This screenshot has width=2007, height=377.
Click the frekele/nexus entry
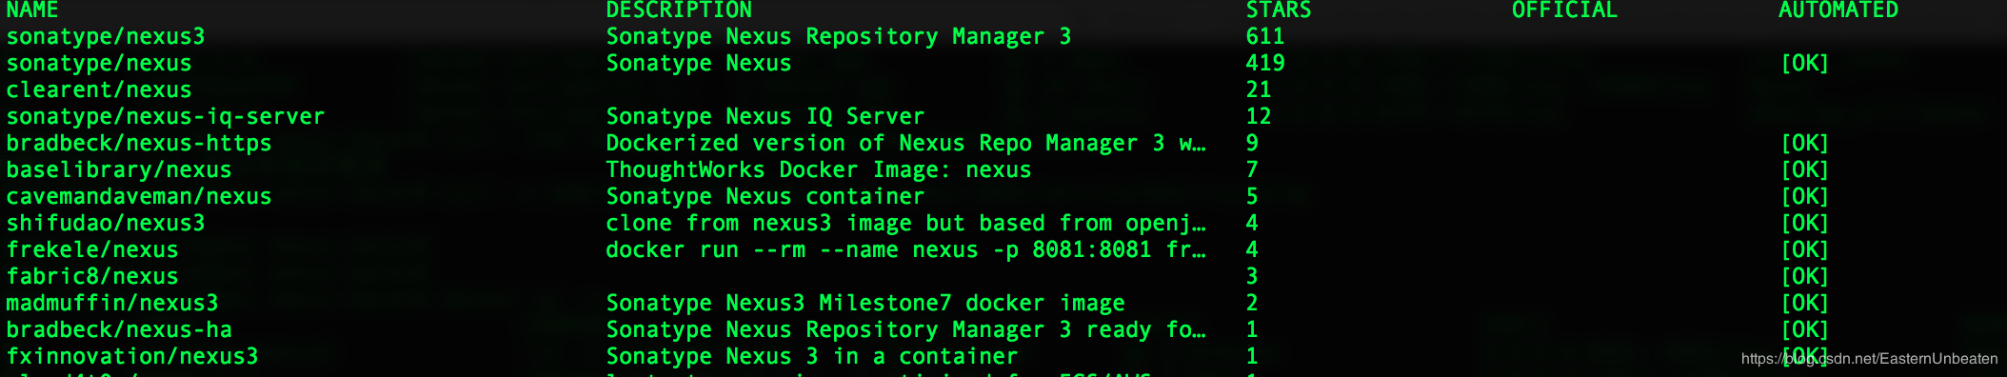pos(92,250)
